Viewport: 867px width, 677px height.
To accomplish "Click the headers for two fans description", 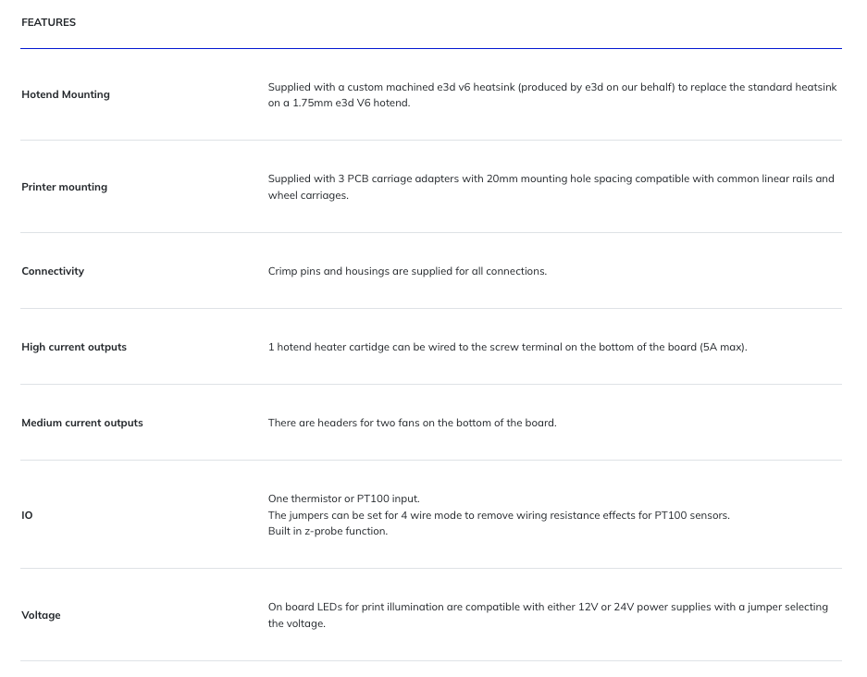I will click(413, 423).
